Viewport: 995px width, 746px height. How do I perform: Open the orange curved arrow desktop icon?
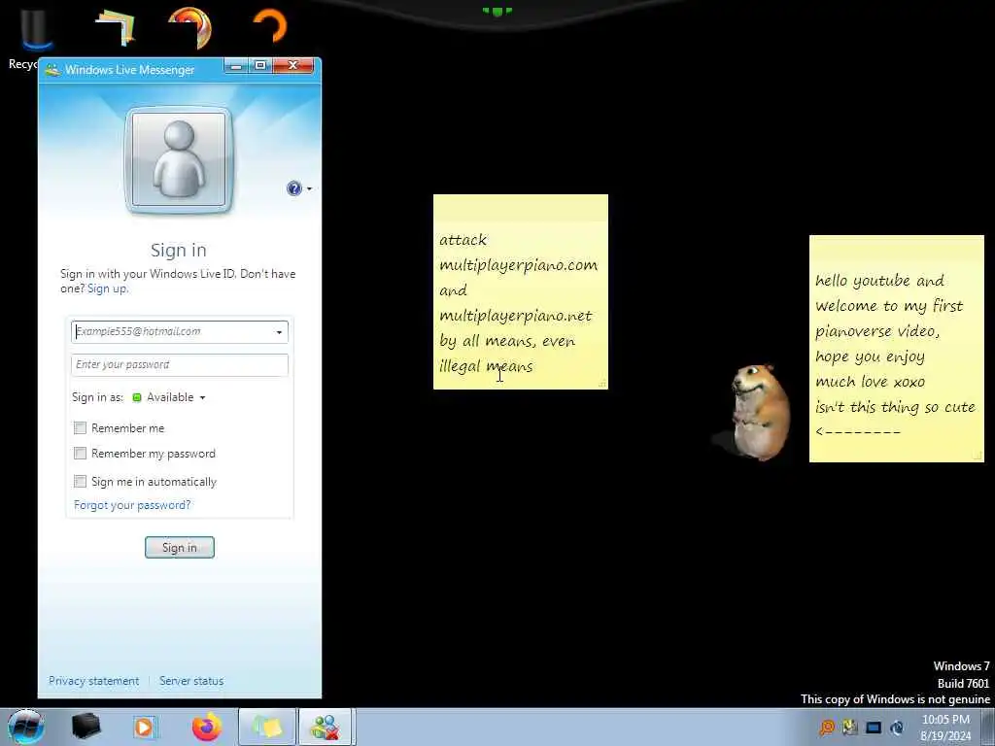[270, 26]
